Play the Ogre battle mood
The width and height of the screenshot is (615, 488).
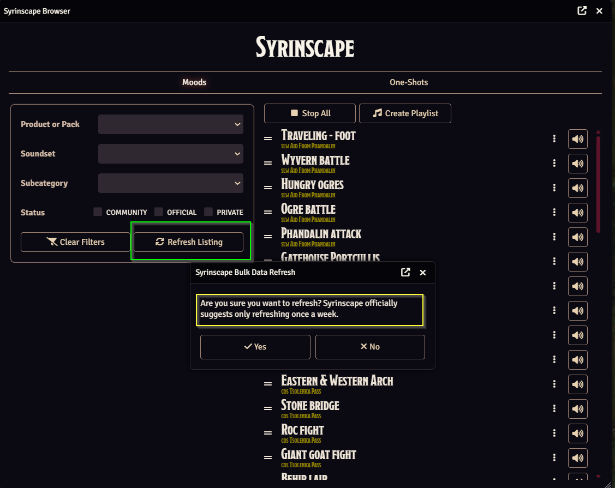pos(577,213)
